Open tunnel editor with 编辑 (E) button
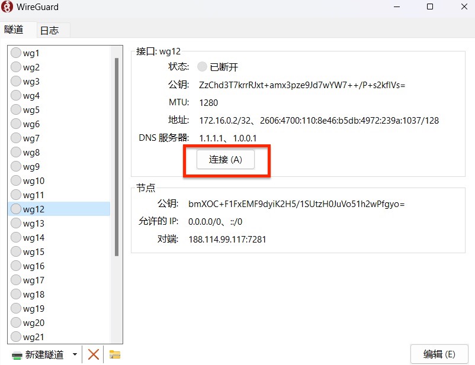This screenshot has width=475, height=365. click(x=439, y=354)
